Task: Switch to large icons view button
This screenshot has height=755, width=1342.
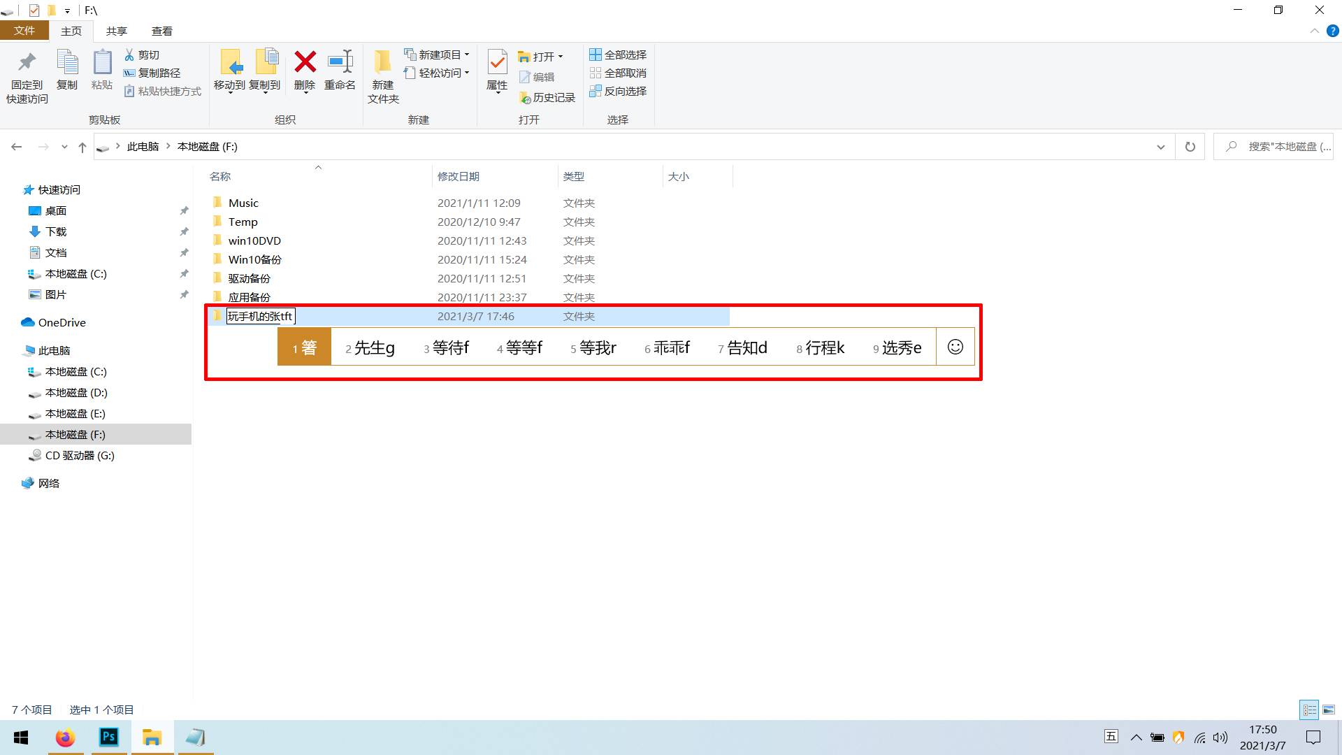Action: click(x=1329, y=710)
